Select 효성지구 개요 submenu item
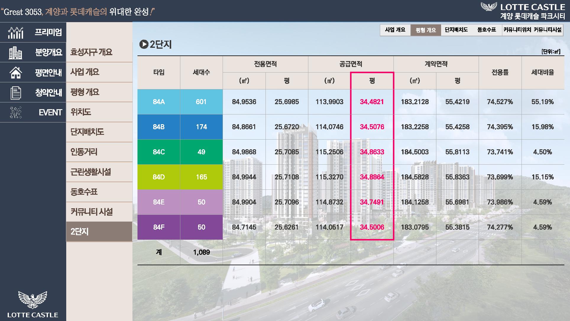The width and height of the screenshot is (570, 321). [99, 52]
